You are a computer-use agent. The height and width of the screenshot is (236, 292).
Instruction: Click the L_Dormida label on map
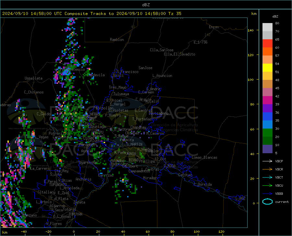(202, 184)
